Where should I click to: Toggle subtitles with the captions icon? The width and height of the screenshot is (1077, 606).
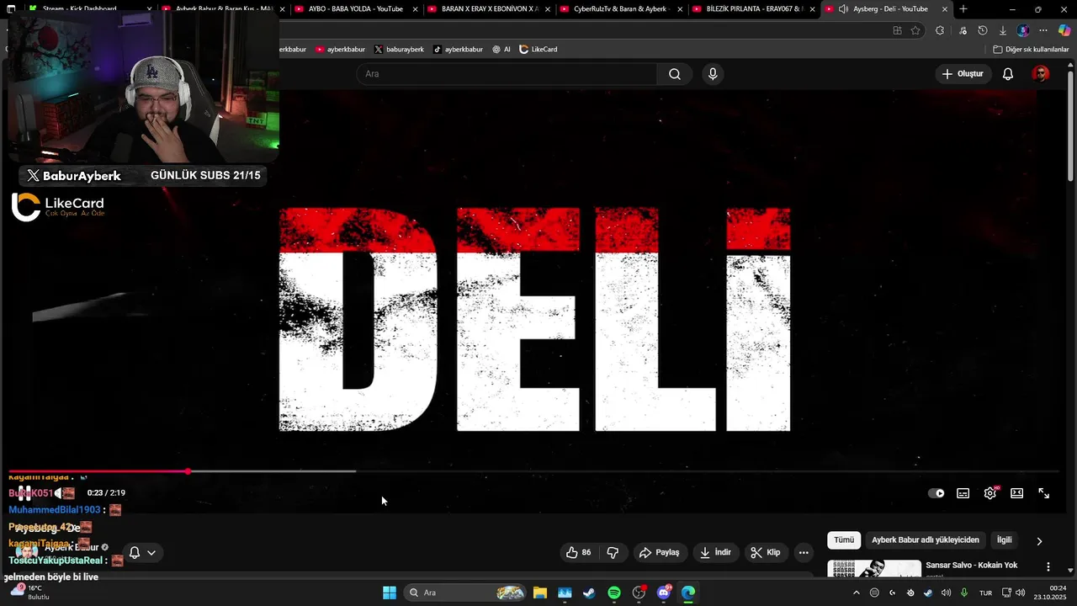[963, 493]
